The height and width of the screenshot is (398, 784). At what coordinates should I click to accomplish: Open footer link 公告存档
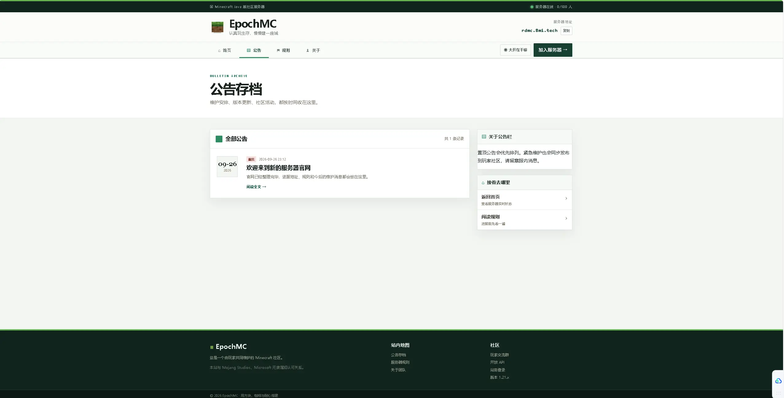(398, 355)
